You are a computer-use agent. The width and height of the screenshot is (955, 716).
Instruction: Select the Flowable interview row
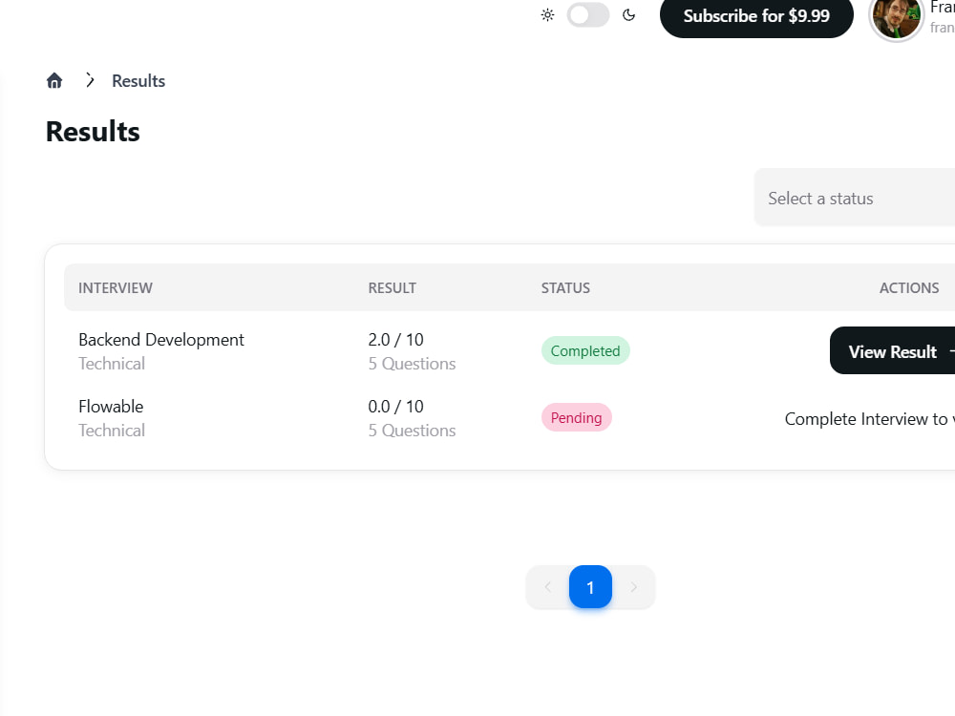tap(509, 418)
